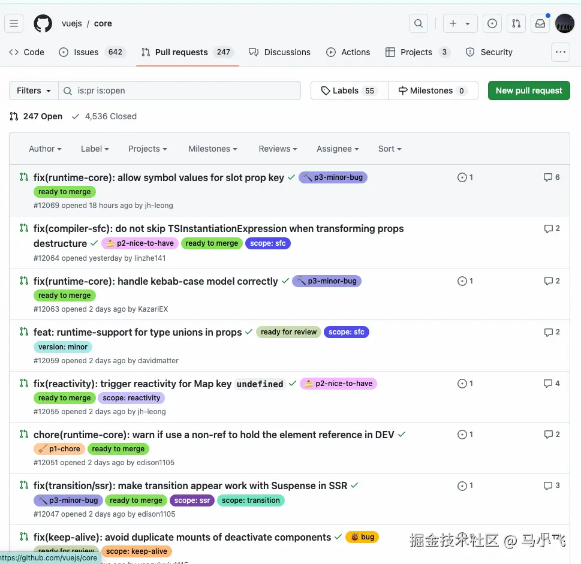Open PR trigger reactivity for Map key undefined
Screen dimensions: 581x564
[x=159, y=384]
